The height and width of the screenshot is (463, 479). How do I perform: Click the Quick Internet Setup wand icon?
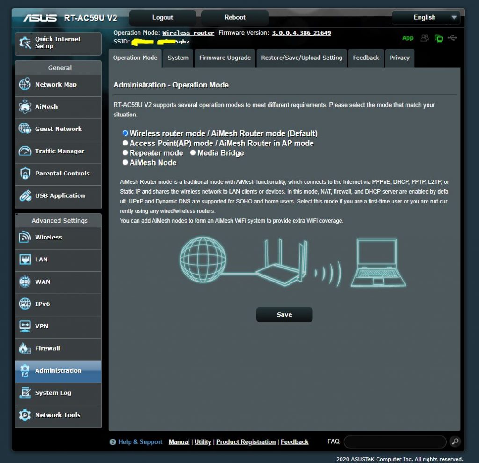pyautogui.click(x=25, y=43)
